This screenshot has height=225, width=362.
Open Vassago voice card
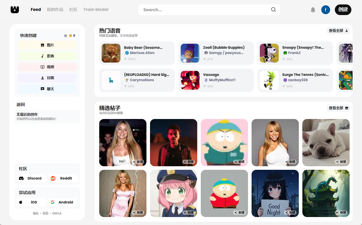coord(216,80)
